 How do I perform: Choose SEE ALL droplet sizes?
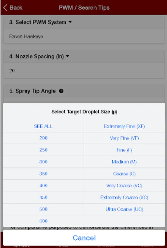[43, 126]
